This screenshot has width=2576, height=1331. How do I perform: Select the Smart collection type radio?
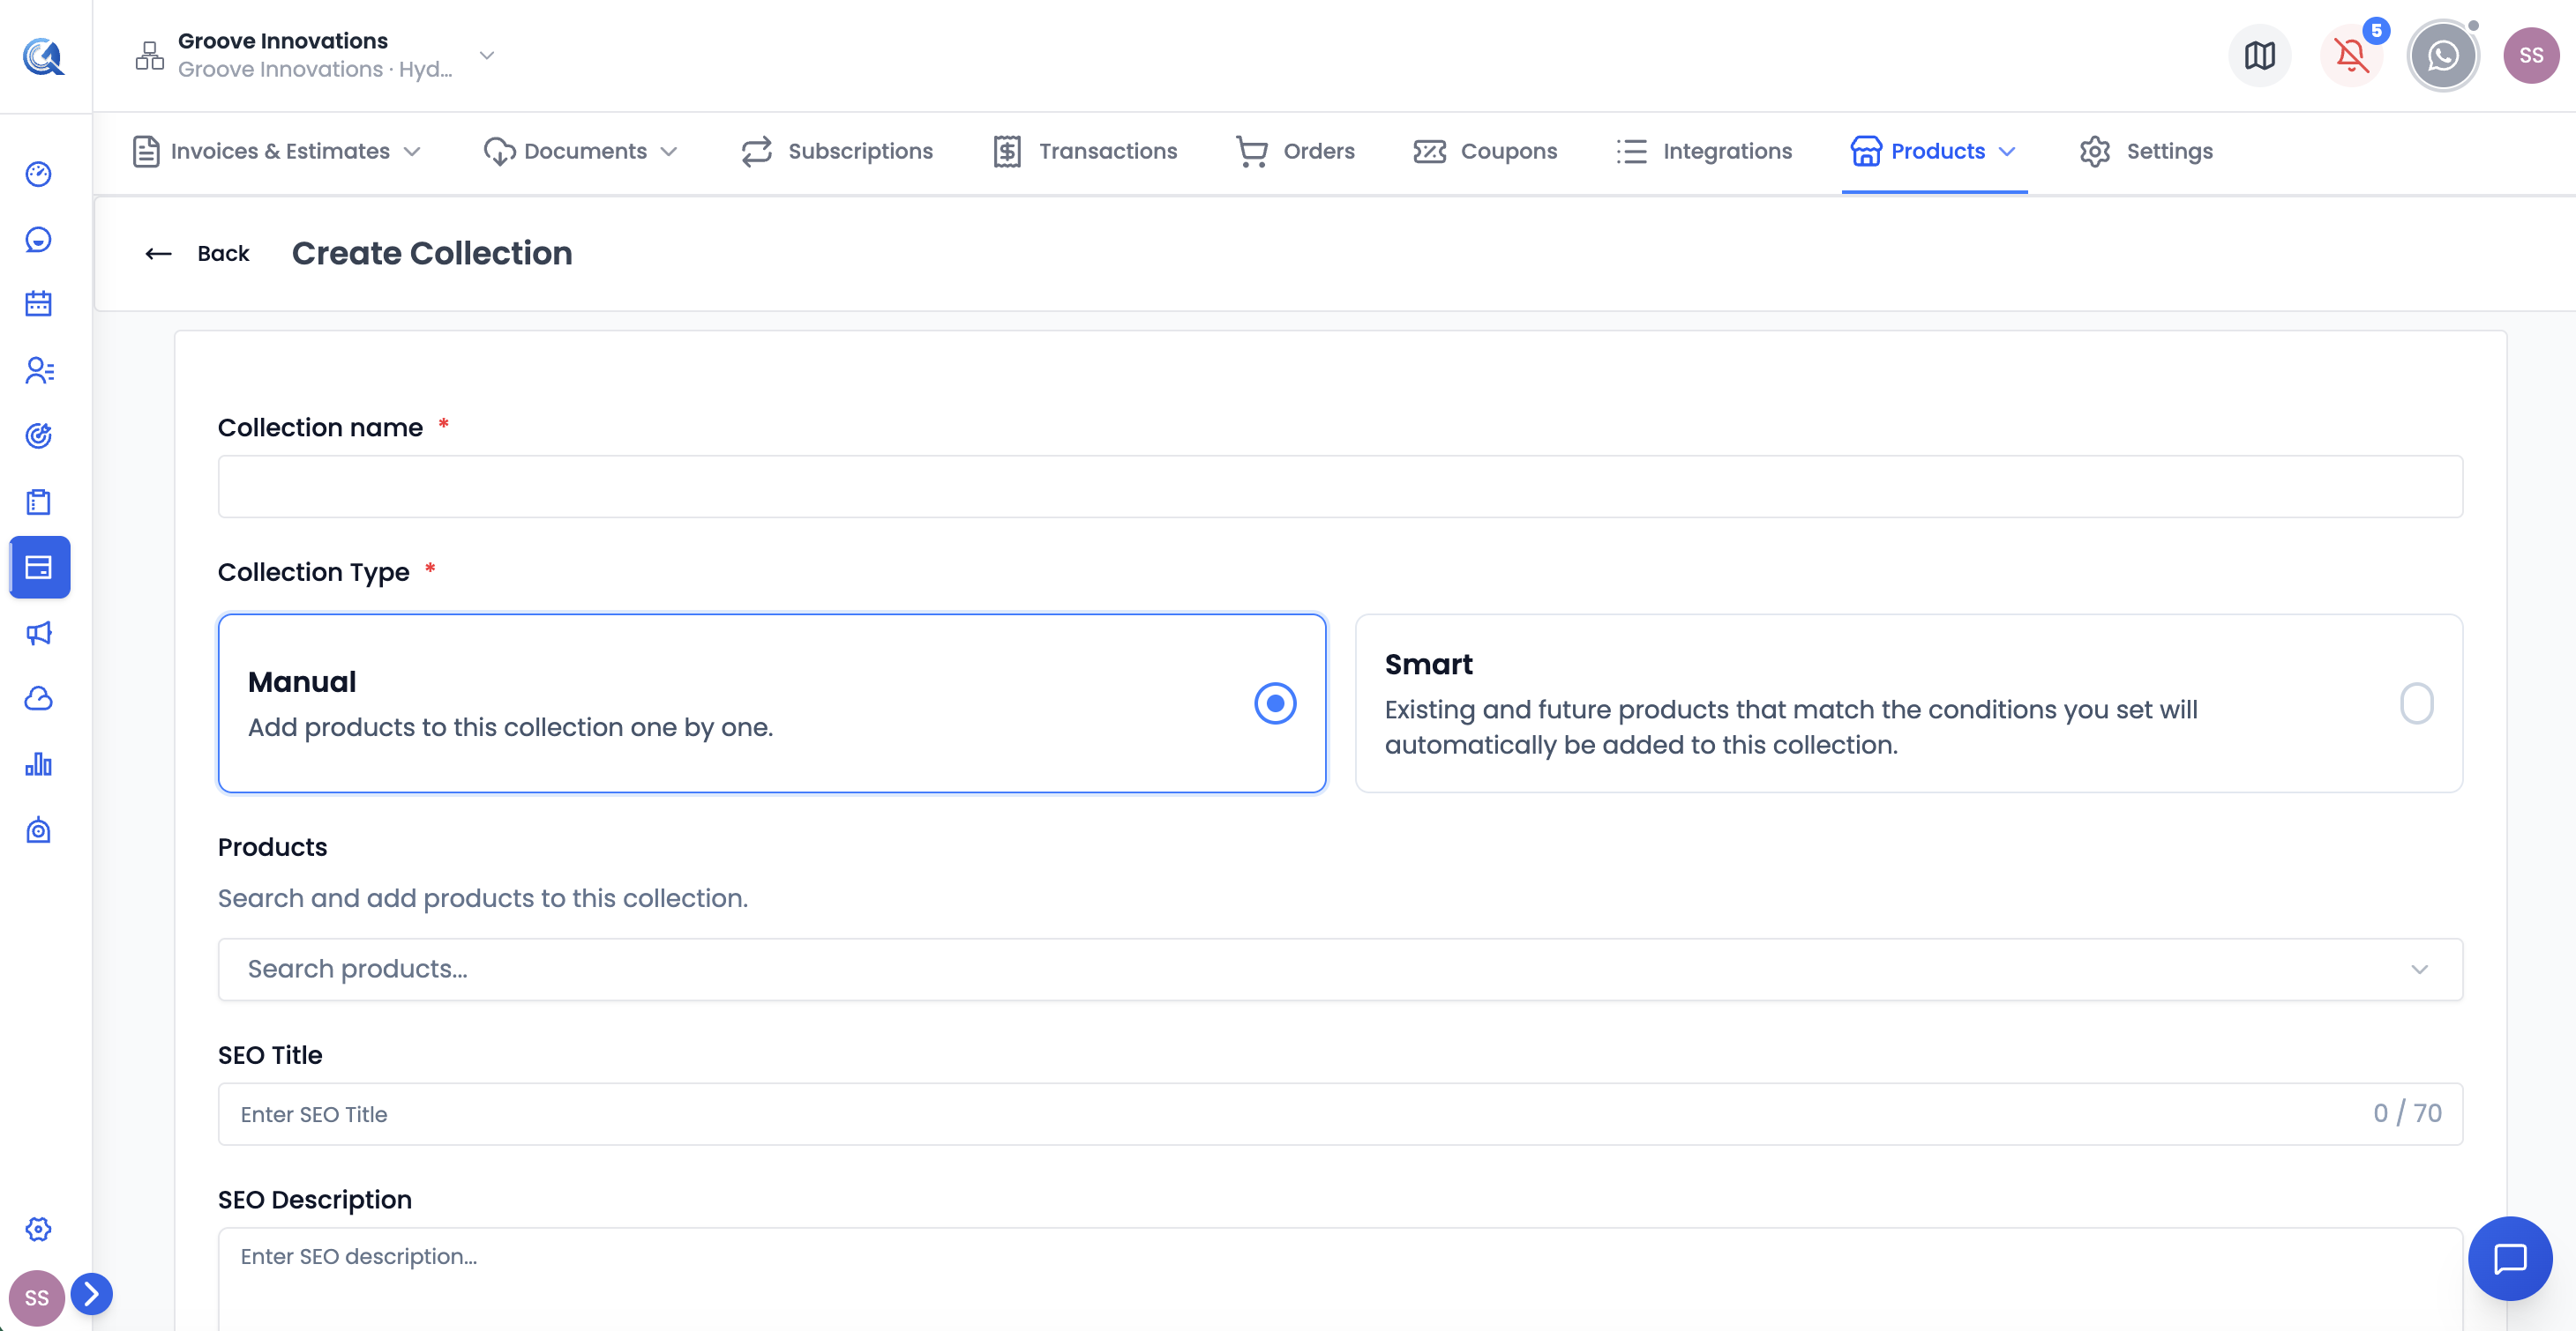click(x=2416, y=703)
